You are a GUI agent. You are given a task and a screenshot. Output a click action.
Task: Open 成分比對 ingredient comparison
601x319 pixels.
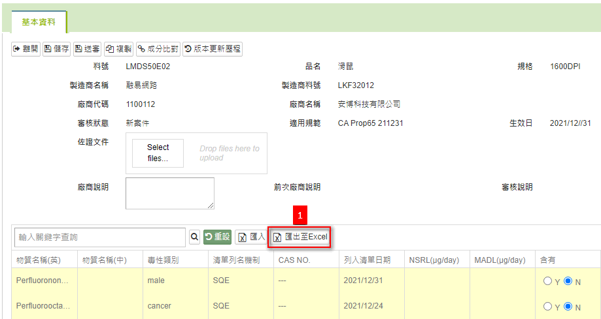point(158,49)
